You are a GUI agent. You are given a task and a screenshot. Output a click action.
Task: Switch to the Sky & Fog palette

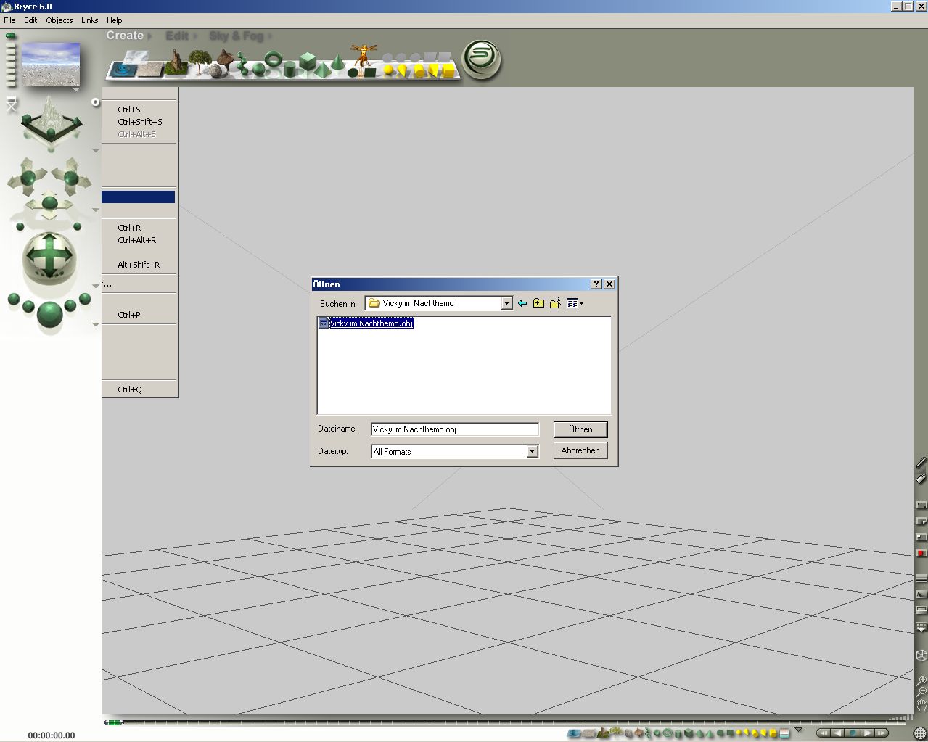[x=237, y=36]
